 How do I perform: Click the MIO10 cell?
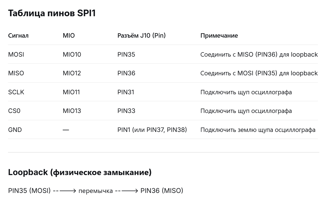point(72,54)
